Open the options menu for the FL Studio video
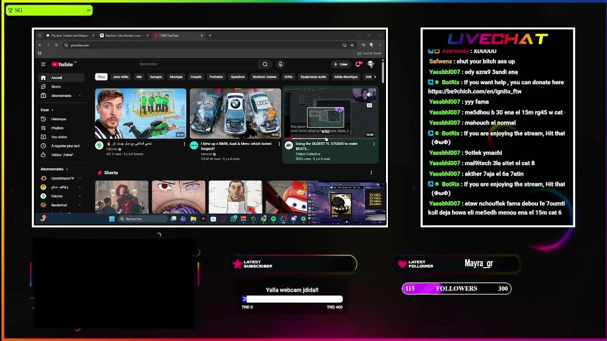The image size is (607, 341). [x=374, y=144]
